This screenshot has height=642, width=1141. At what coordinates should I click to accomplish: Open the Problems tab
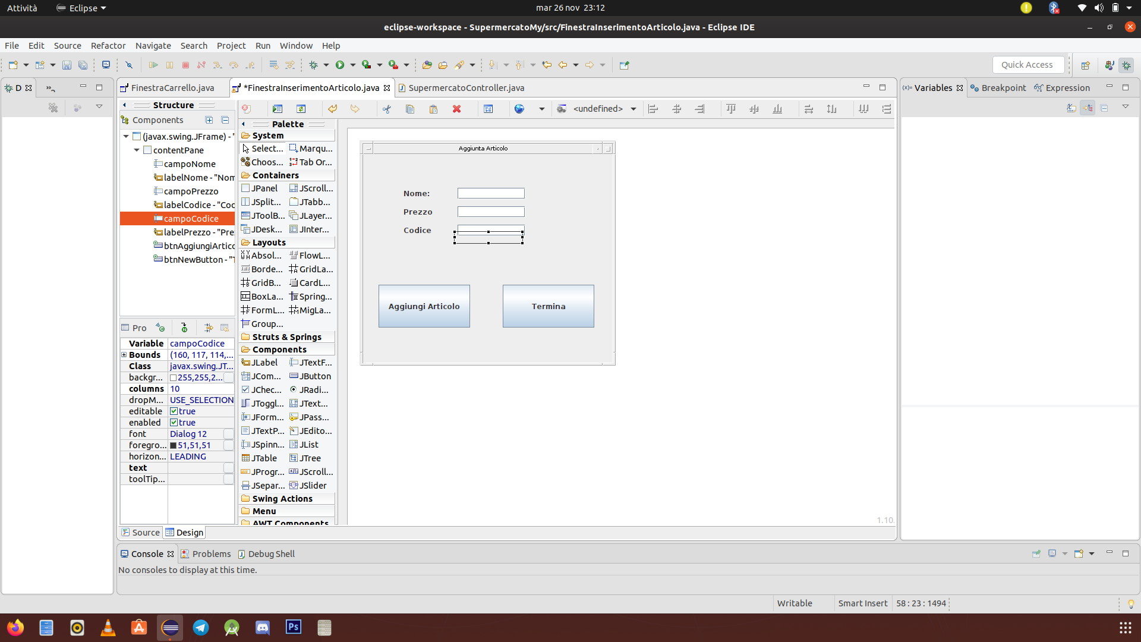coord(206,554)
